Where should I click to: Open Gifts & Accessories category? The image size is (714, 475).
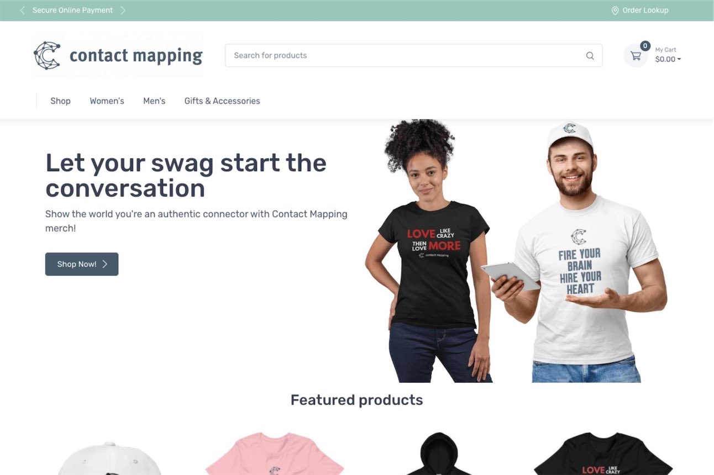tap(222, 101)
